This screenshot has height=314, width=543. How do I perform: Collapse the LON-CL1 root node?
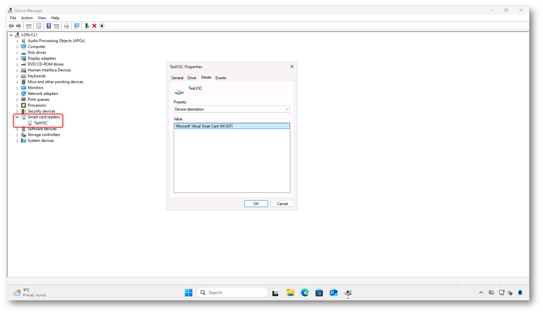click(x=11, y=35)
